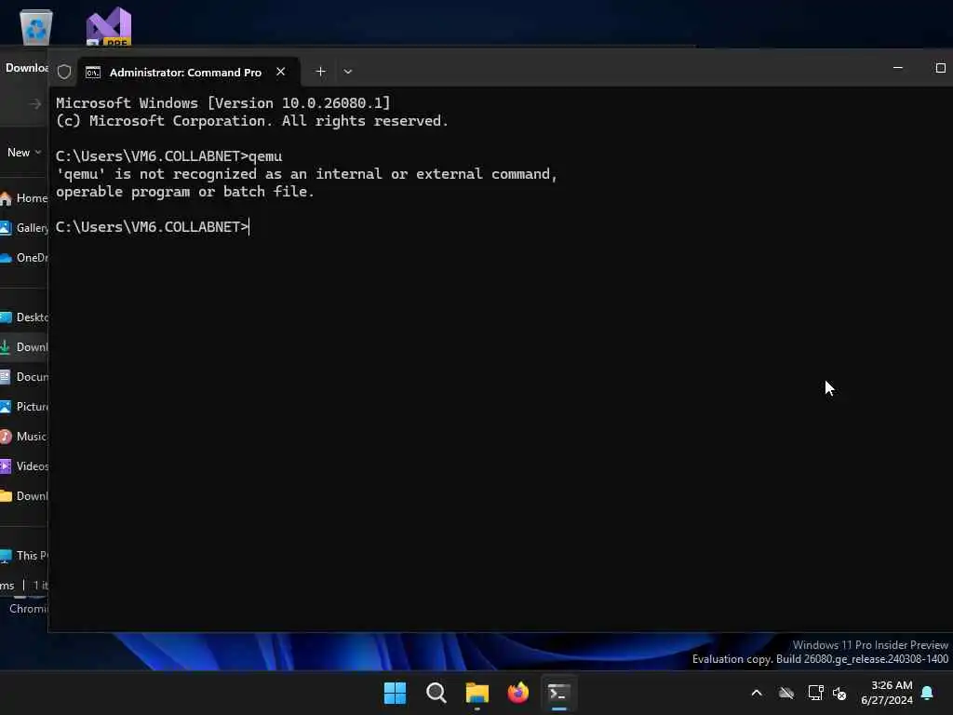This screenshot has height=715, width=953.
Task: Click the shield icon left of the terminal tab
Action: point(64,72)
